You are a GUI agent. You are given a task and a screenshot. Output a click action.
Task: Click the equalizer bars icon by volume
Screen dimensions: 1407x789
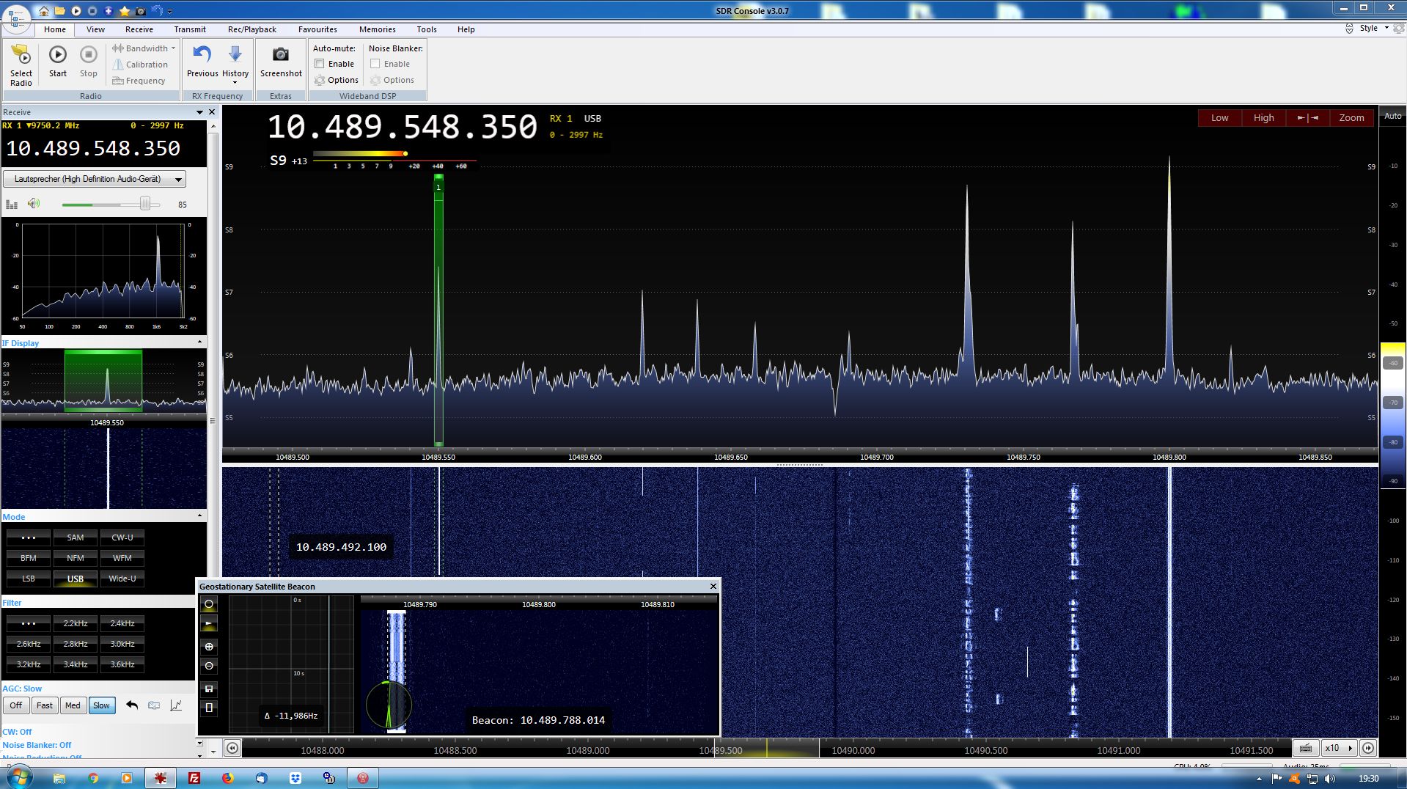click(12, 205)
